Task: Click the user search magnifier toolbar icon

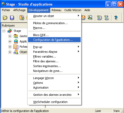Action: [x=90, y=17]
